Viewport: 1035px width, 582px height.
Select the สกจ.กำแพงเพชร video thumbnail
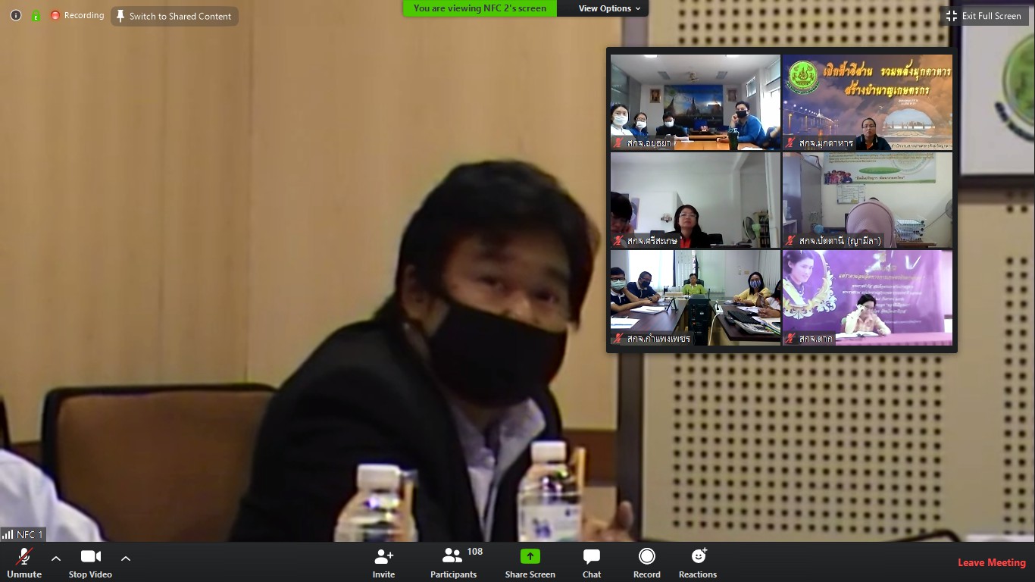click(x=696, y=298)
